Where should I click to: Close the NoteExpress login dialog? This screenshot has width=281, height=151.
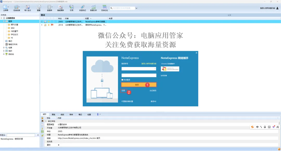tap(196, 53)
